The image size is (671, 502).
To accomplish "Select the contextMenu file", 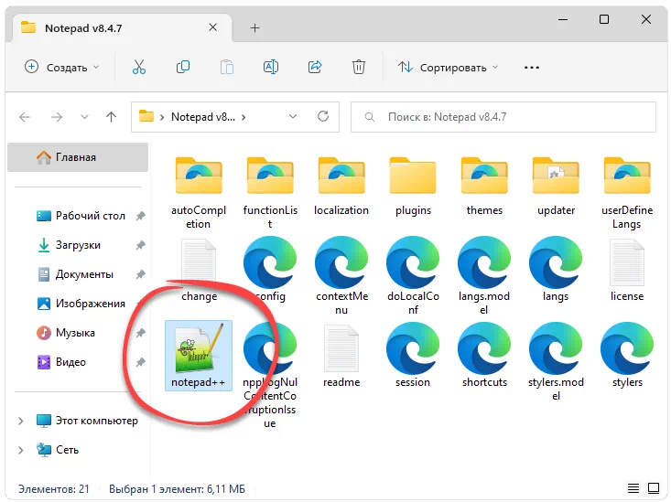I will (x=341, y=276).
